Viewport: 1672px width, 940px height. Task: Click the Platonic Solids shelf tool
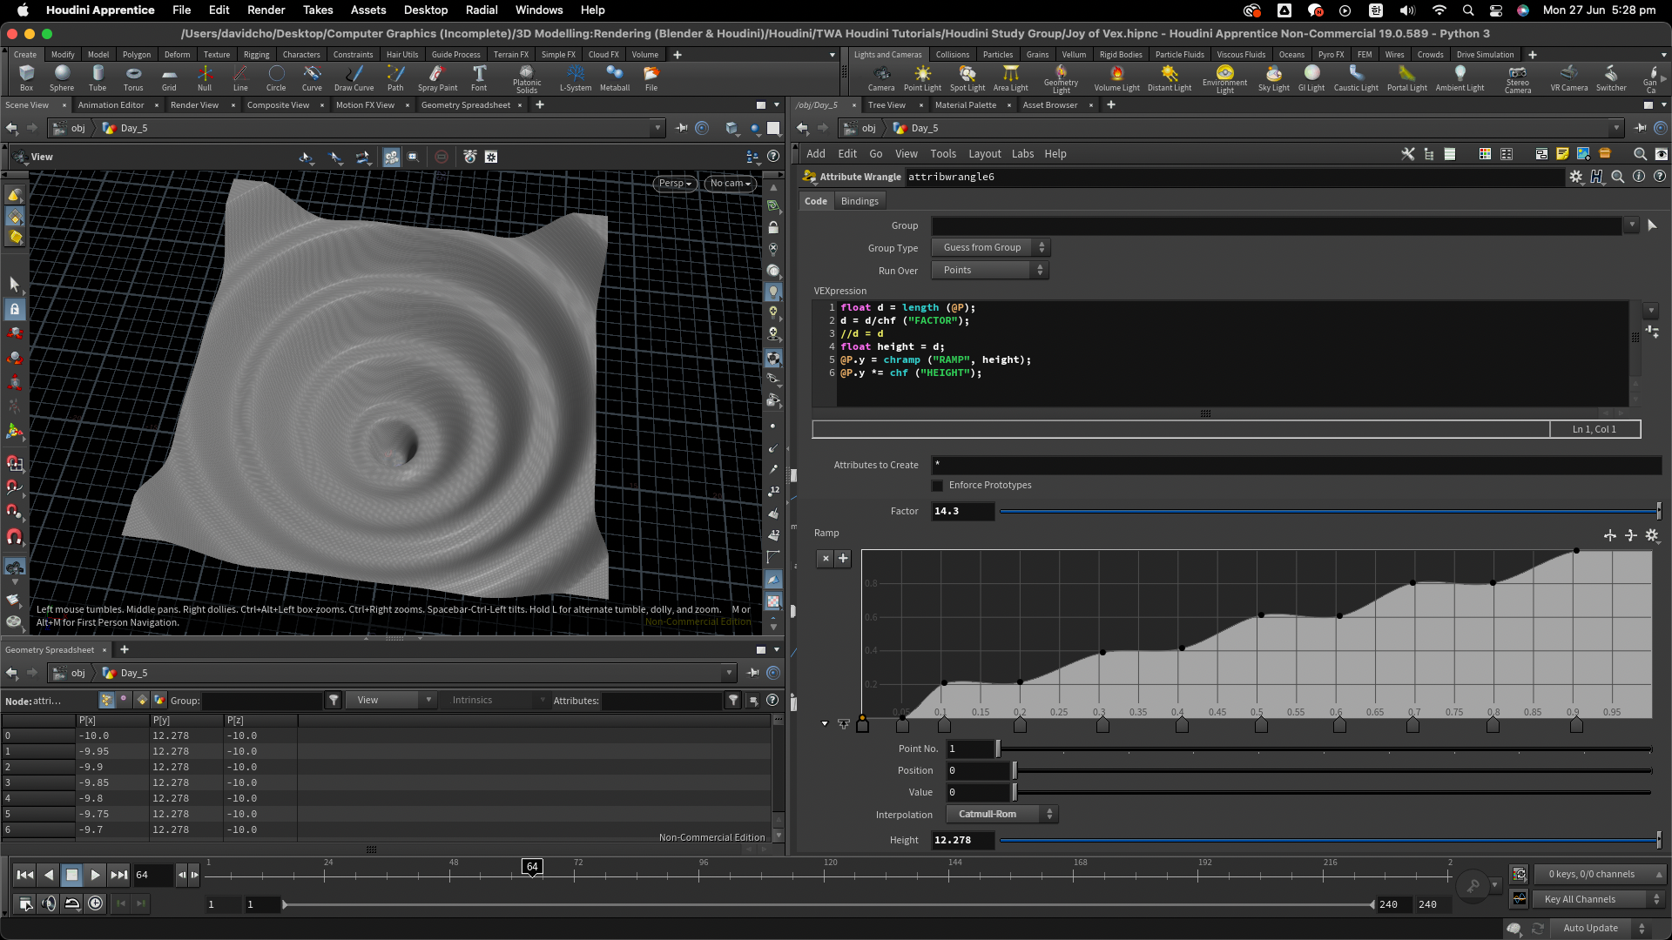click(526, 77)
